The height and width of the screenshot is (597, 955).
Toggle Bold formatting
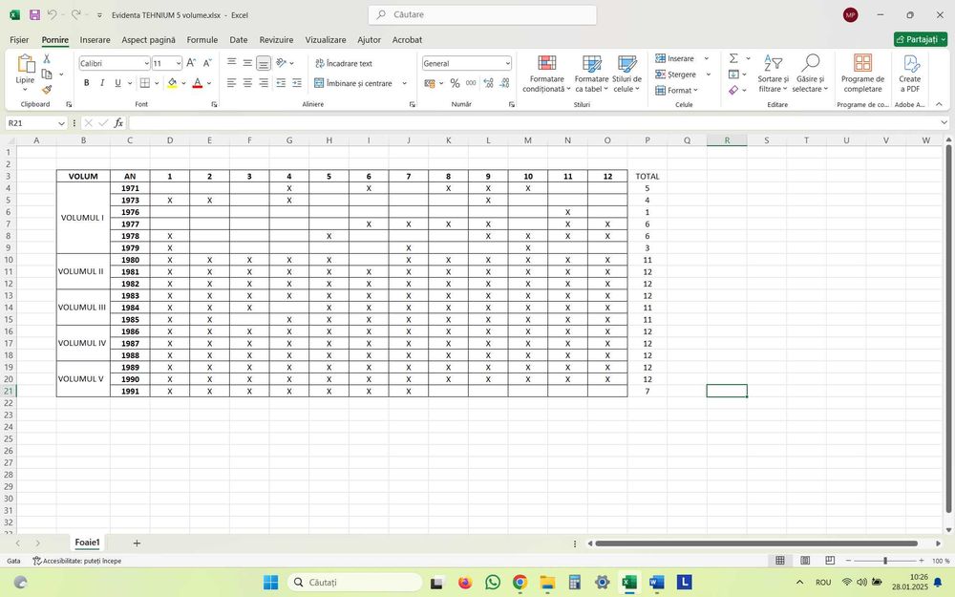tap(87, 83)
